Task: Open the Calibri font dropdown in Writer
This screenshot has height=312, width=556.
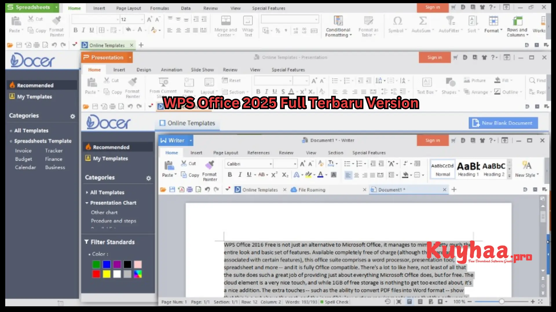Action: pos(271,164)
